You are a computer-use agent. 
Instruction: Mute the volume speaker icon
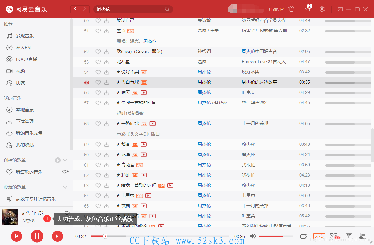(x=253, y=236)
